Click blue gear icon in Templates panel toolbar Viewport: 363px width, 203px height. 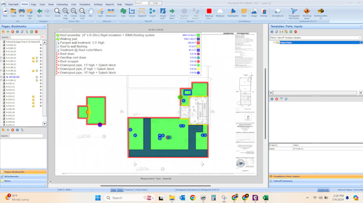point(272,32)
